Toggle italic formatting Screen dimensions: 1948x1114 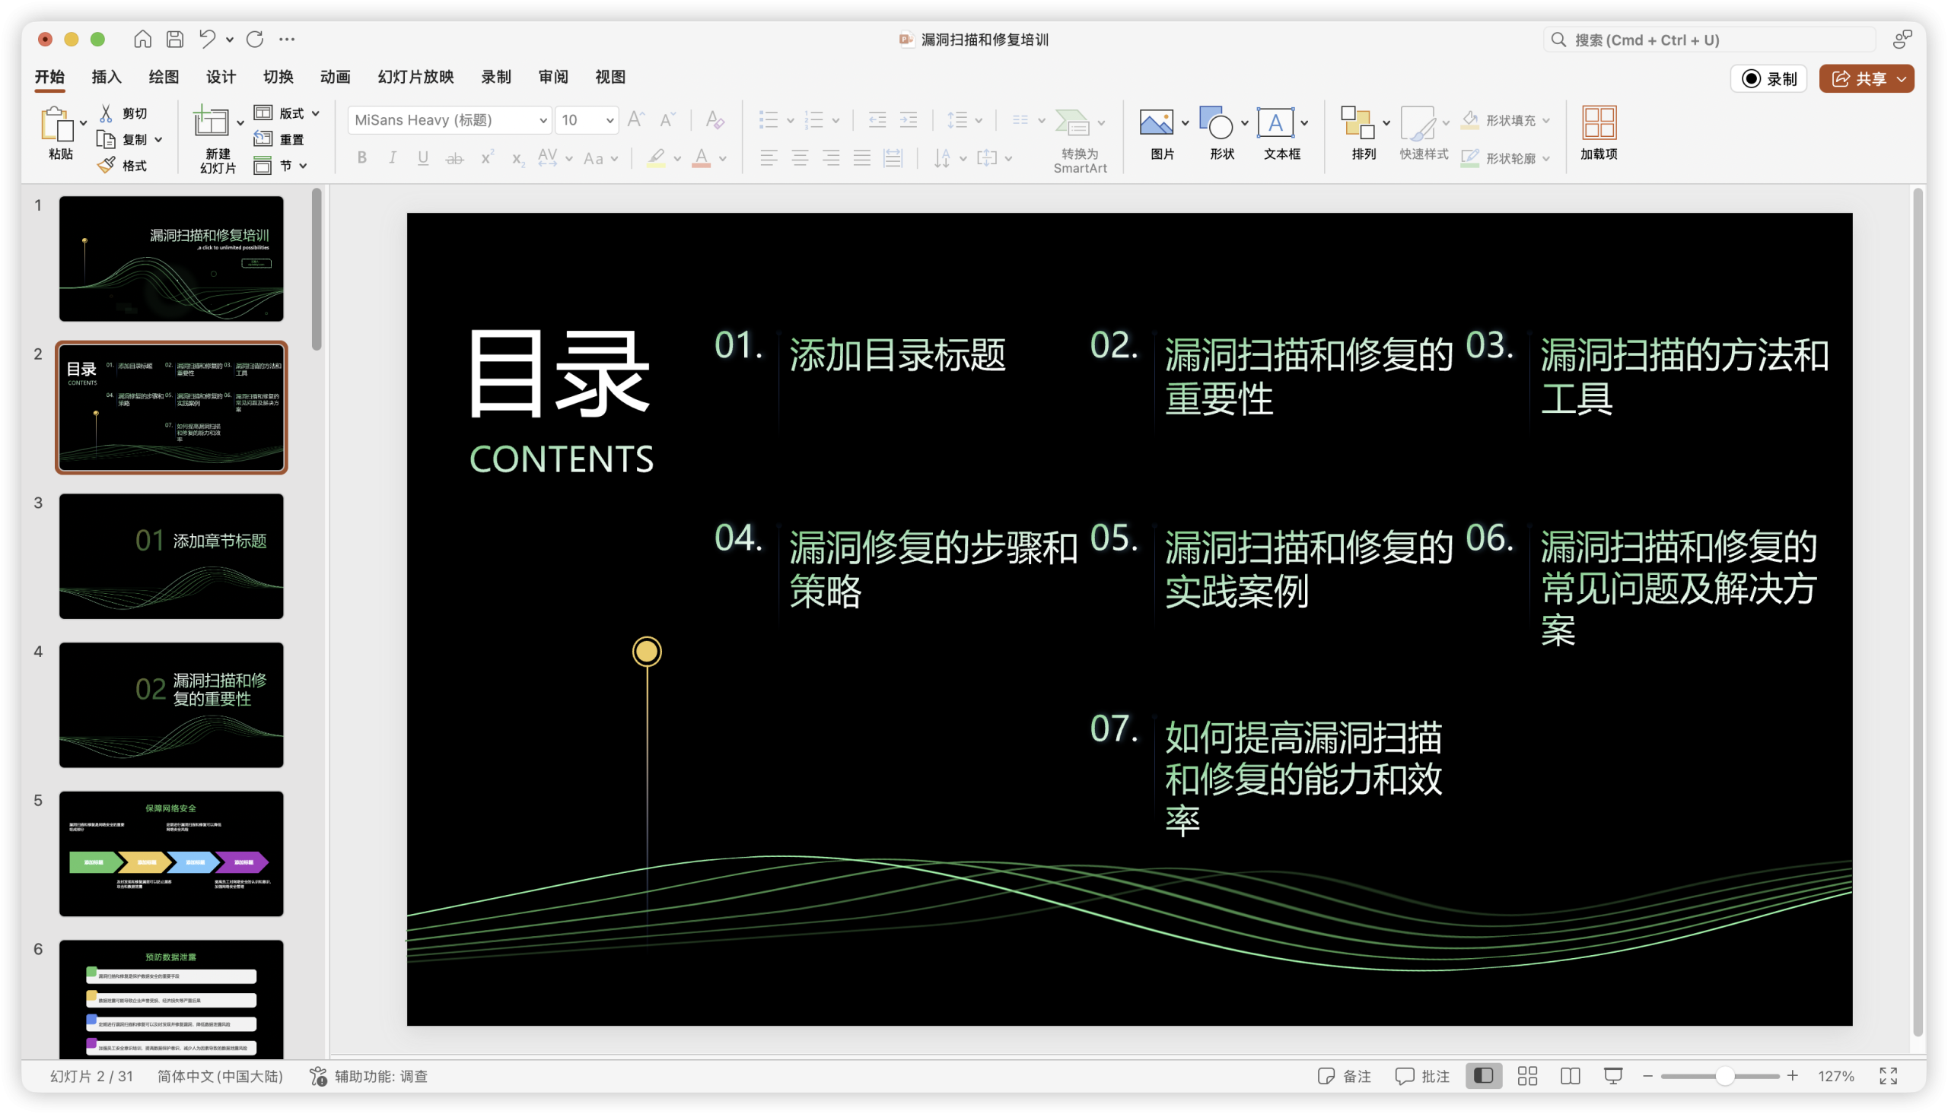[392, 157]
